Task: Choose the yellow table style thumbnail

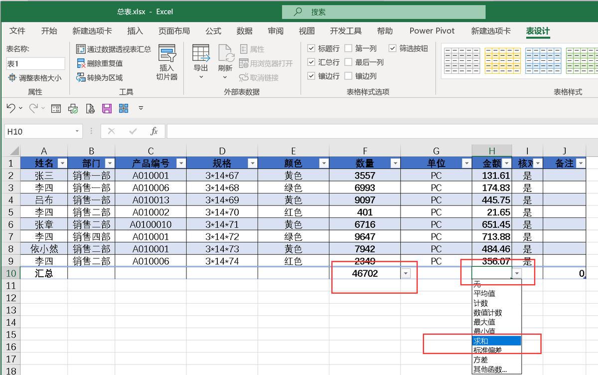Action: [x=502, y=60]
